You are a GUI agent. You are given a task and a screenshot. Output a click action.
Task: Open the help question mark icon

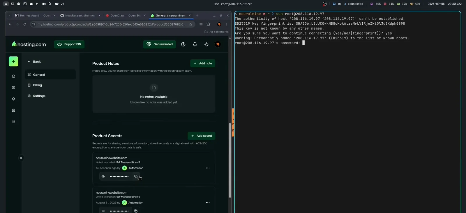coord(183,44)
